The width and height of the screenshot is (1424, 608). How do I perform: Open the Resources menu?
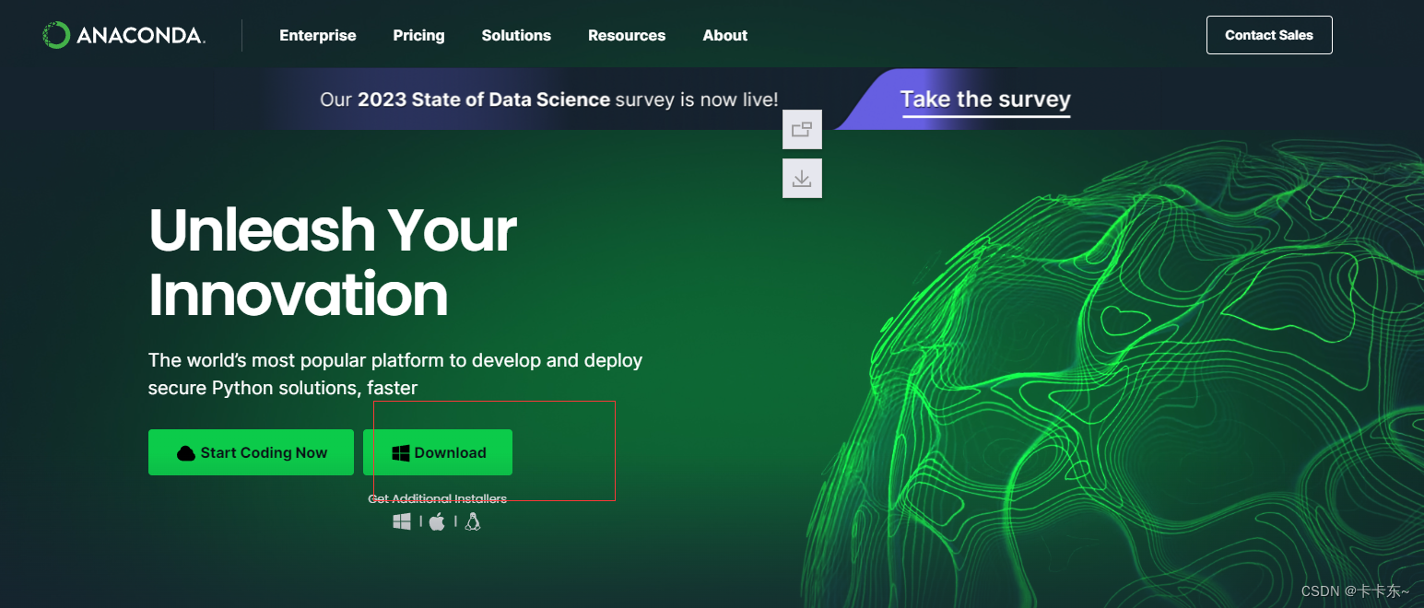tap(627, 35)
